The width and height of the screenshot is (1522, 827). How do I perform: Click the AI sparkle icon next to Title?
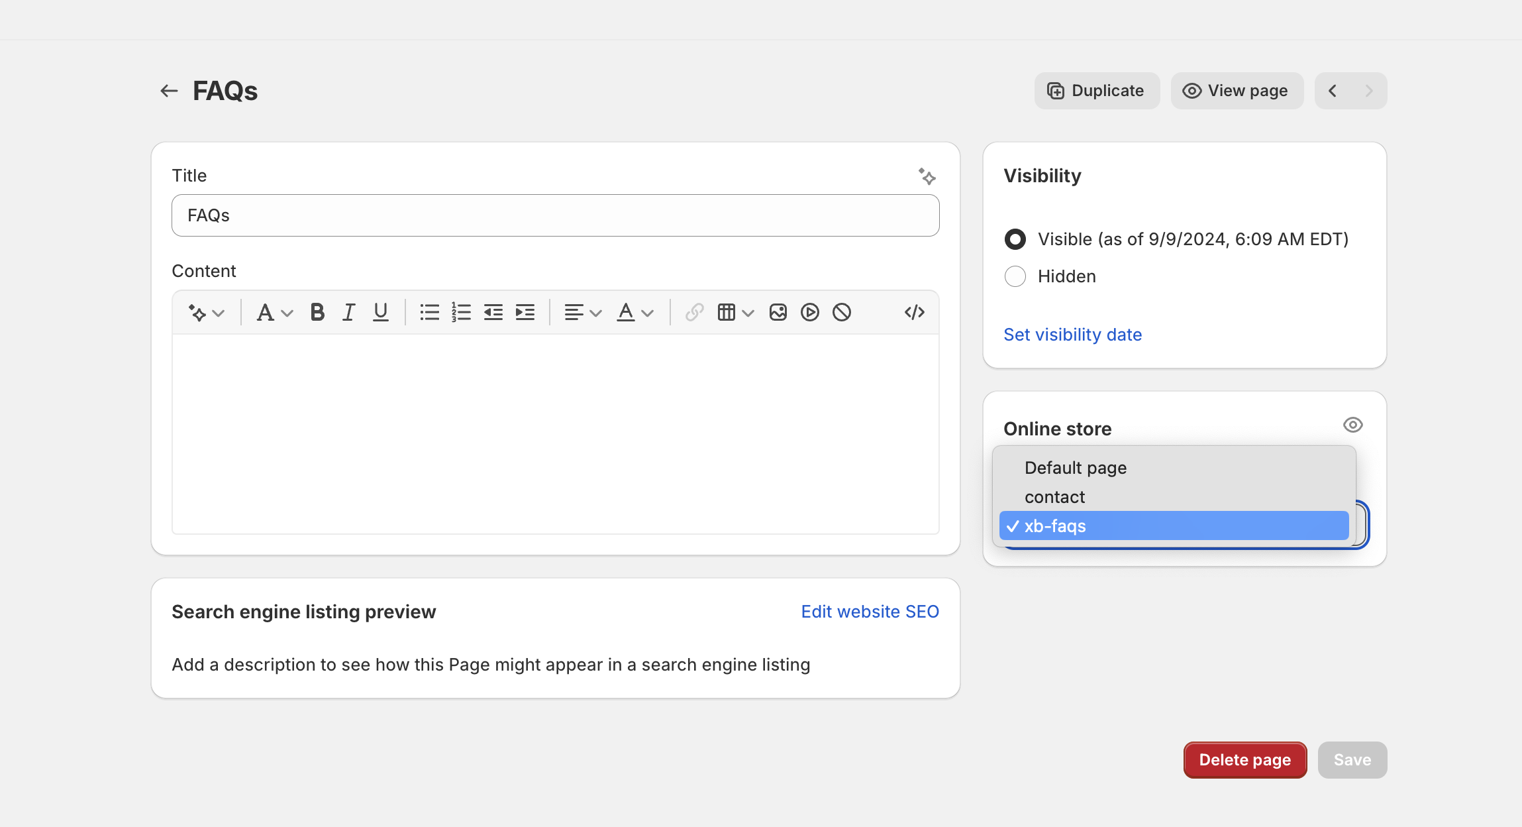[x=927, y=176]
